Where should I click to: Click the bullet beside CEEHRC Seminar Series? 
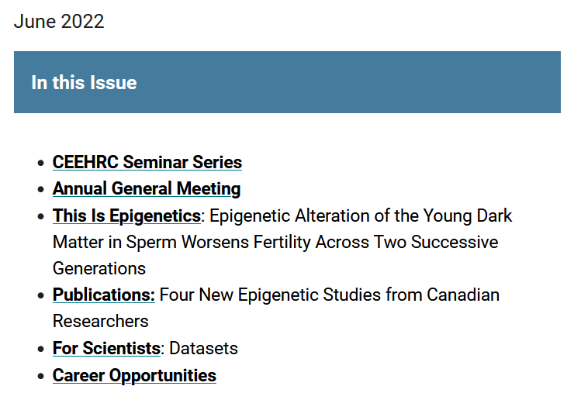[x=40, y=163]
